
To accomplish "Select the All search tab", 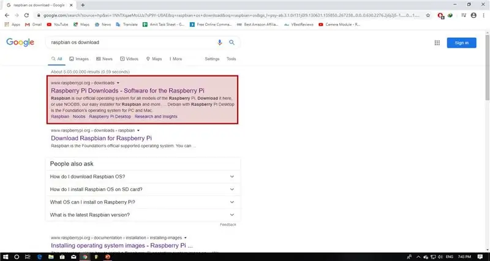I will pos(56,59).
